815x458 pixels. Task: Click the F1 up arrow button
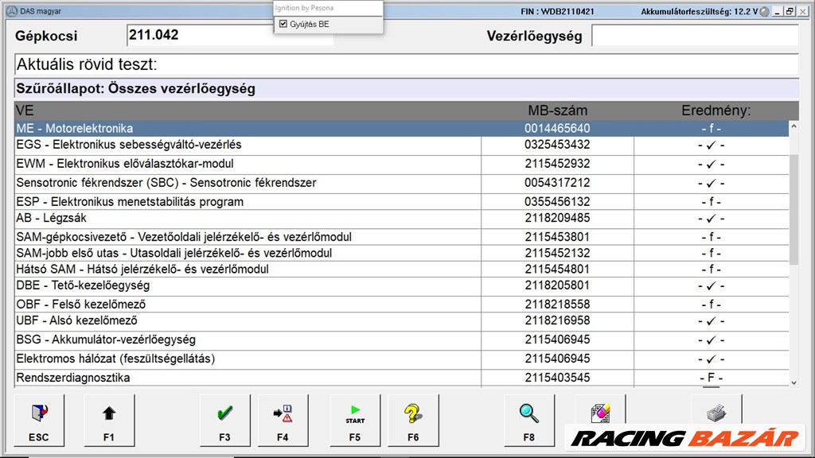108,420
